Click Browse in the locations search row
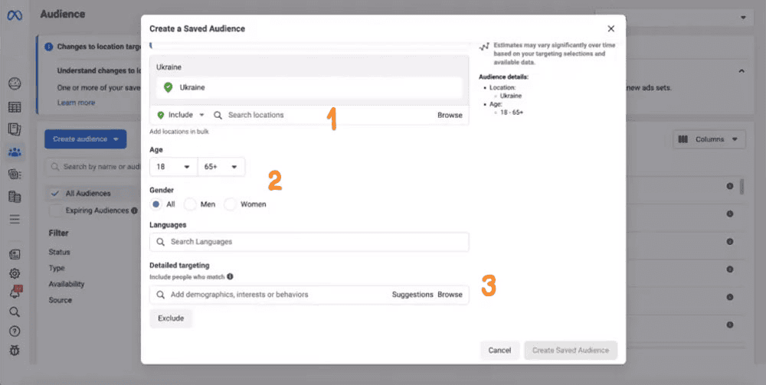The height and width of the screenshot is (385, 766). pos(450,115)
